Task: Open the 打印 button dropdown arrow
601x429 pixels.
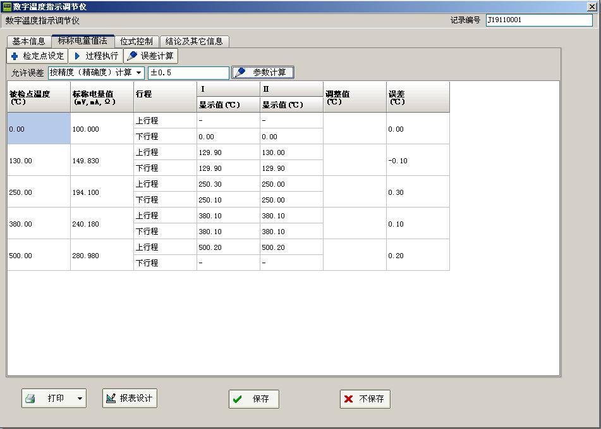Action: (80, 399)
